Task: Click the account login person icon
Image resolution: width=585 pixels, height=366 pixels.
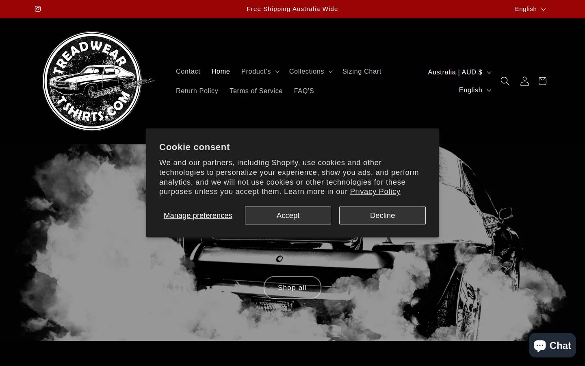Action: [x=524, y=81]
